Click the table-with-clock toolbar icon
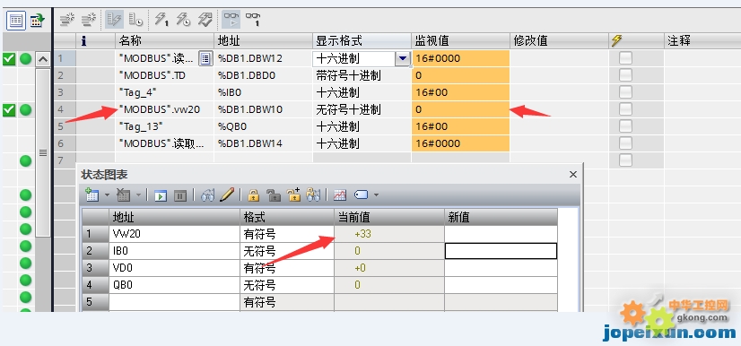This screenshot has width=741, height=346. pos(135,20)
